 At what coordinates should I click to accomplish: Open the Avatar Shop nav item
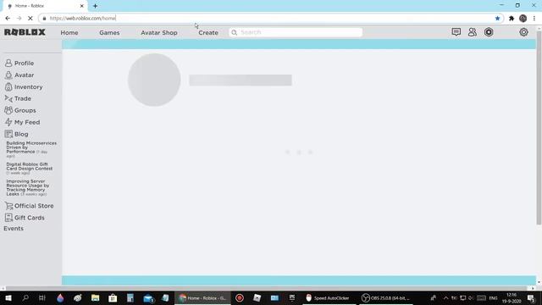(159, 32)
